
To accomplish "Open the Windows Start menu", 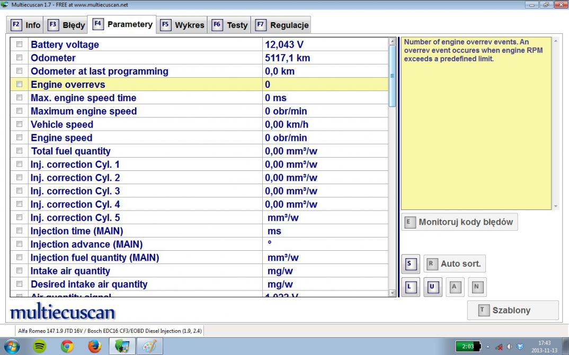I will pos(11,347).
